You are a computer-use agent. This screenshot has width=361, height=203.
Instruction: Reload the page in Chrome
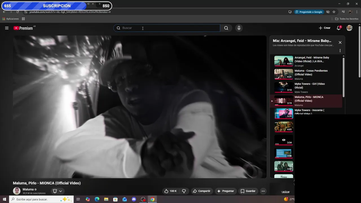click(x=17, y=12)
